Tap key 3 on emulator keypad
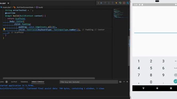 click(x=163, y=61)
